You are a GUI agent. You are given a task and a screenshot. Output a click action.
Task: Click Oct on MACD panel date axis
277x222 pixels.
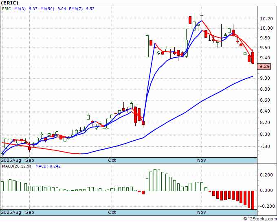coord(112,212)
